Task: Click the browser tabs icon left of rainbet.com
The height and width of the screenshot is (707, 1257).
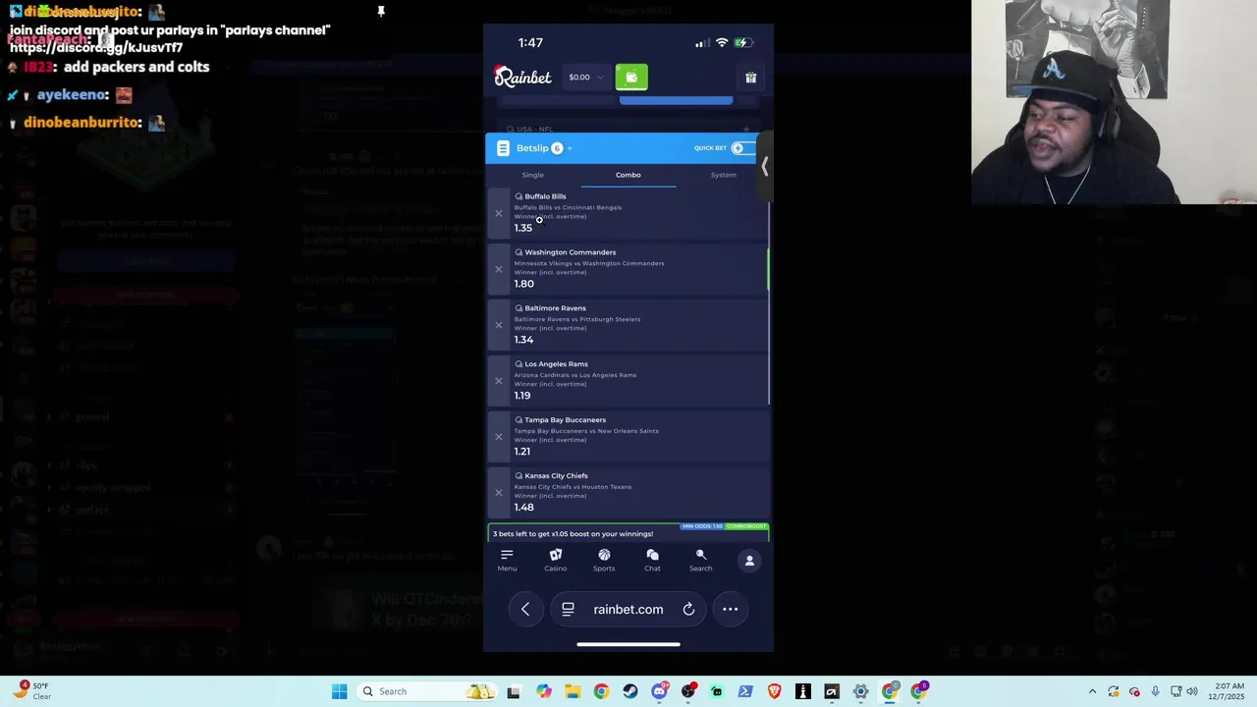Action: [x=568, y=609]
